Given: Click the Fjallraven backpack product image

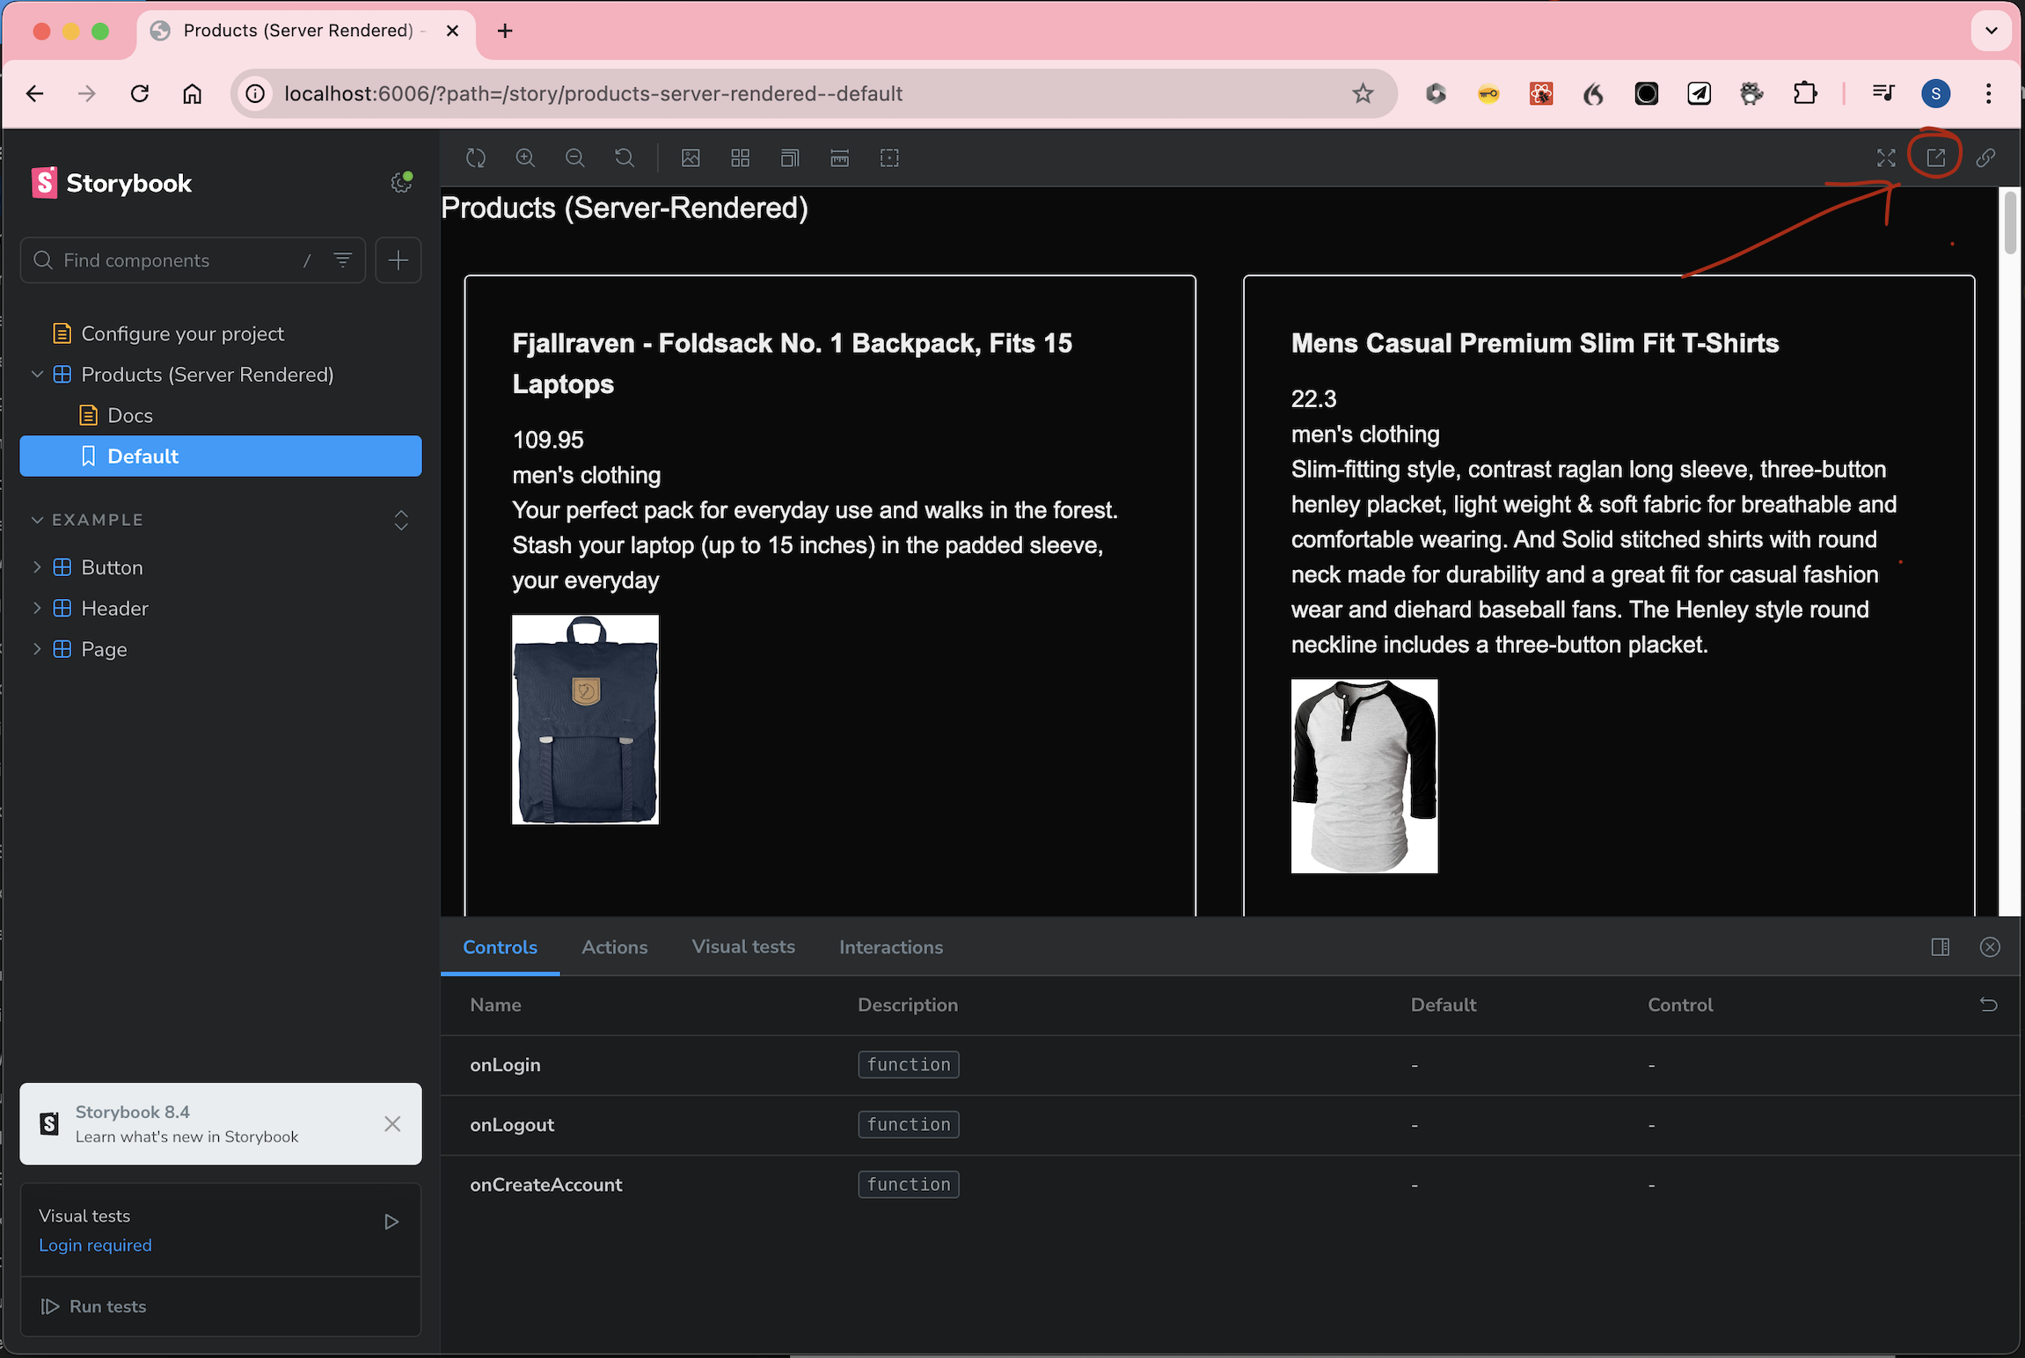Looking at the screenshot, I should click(x=586, y=719).
